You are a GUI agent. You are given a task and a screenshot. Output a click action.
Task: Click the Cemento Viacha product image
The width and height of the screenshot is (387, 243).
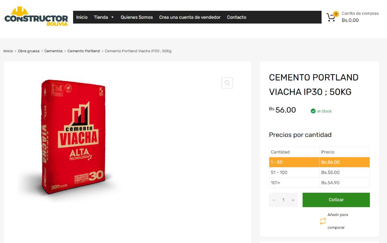74,137
